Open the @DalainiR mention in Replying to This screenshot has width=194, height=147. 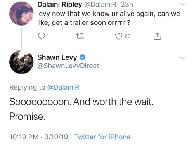tap(63, 87)
